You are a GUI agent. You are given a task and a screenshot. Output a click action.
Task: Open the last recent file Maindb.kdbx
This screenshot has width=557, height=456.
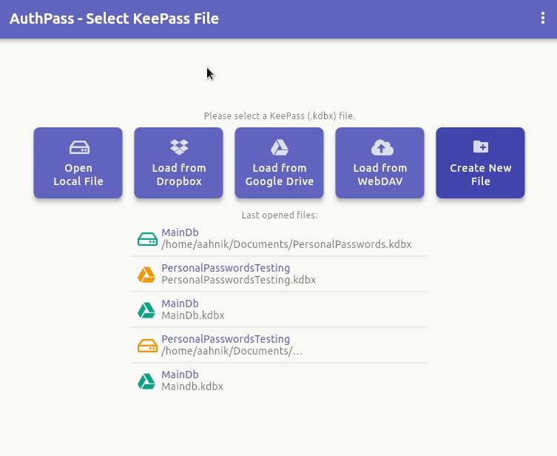[x=192, y=386]
